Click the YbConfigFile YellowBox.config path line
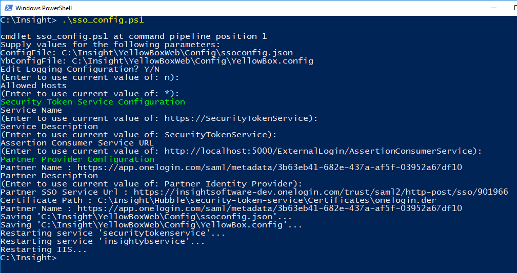Viewport: 517px width, 273px height. click(156, 61)
